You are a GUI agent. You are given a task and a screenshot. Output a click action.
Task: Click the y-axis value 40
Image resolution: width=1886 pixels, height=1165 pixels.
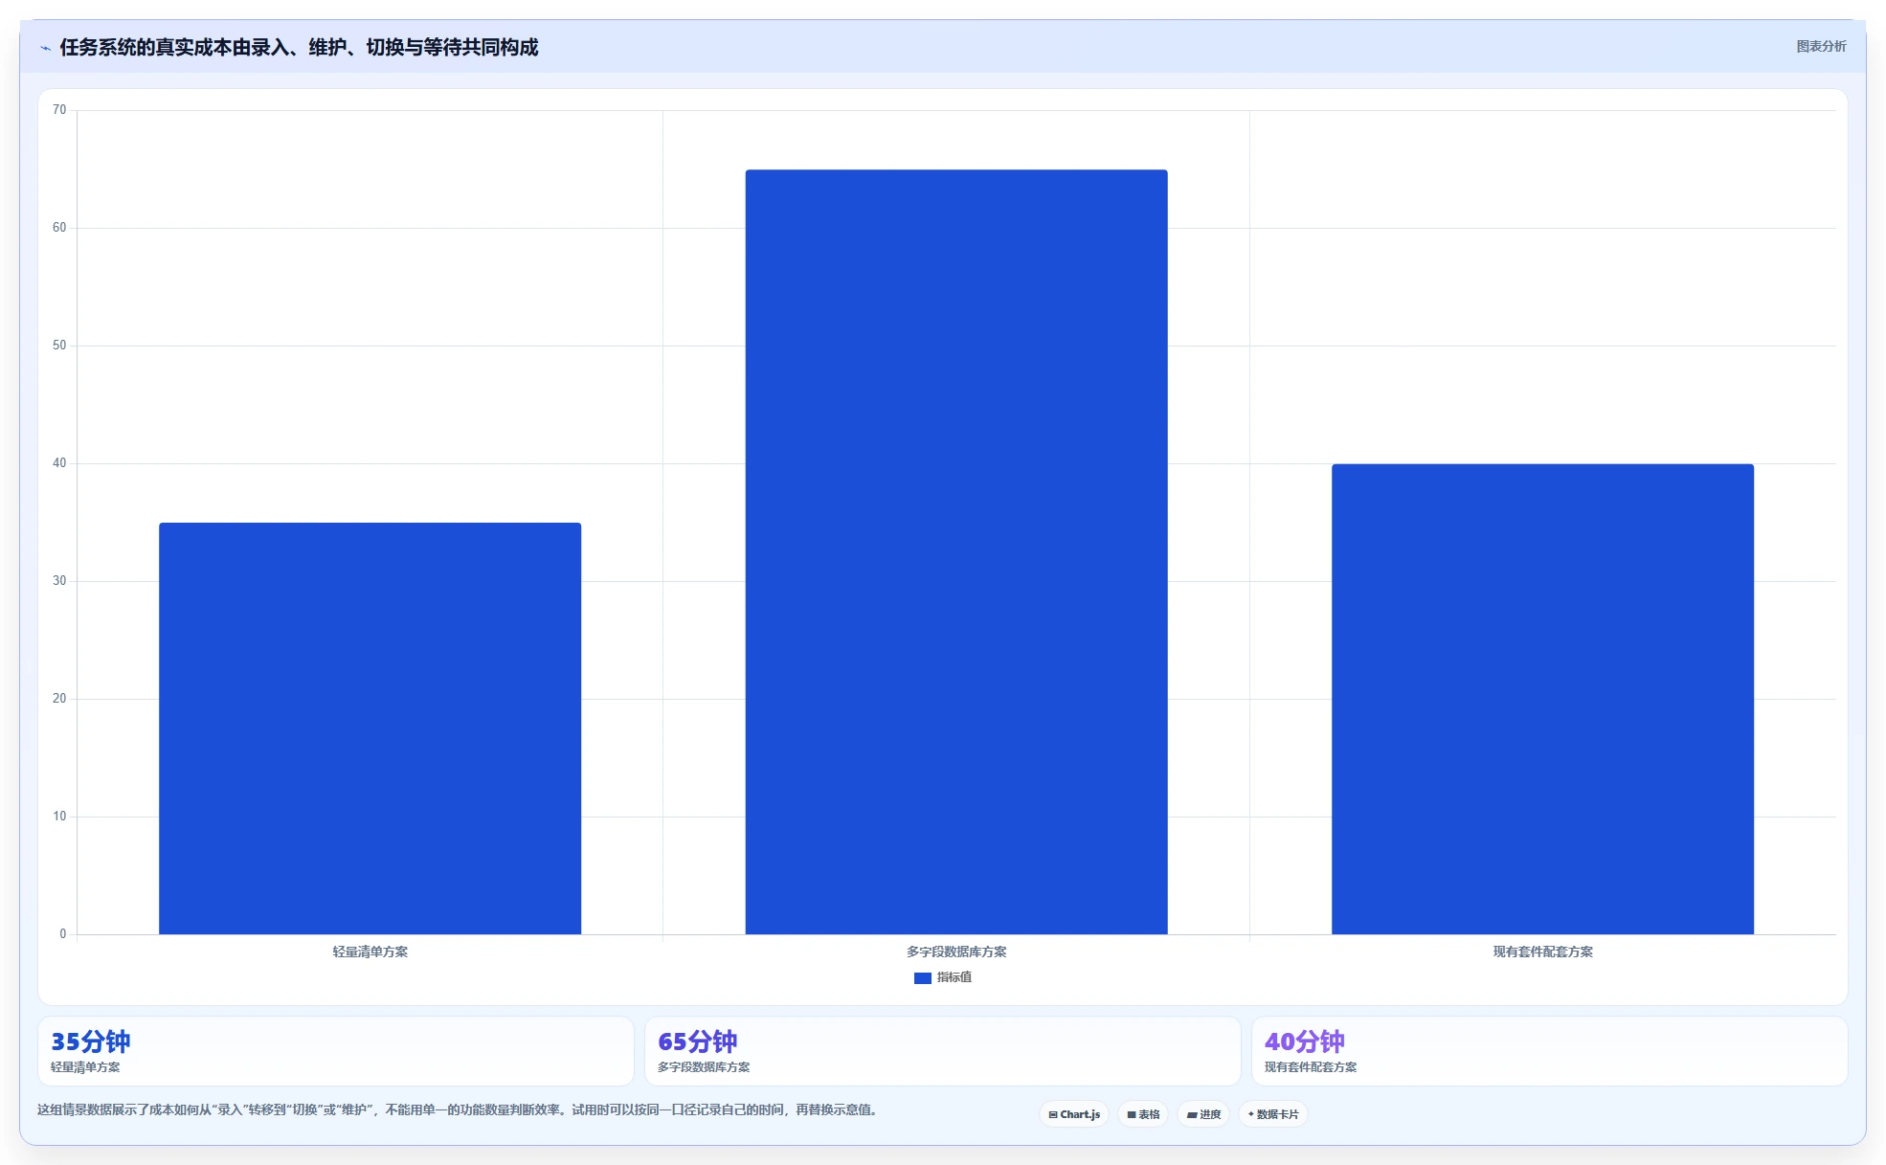coord(59,463)
